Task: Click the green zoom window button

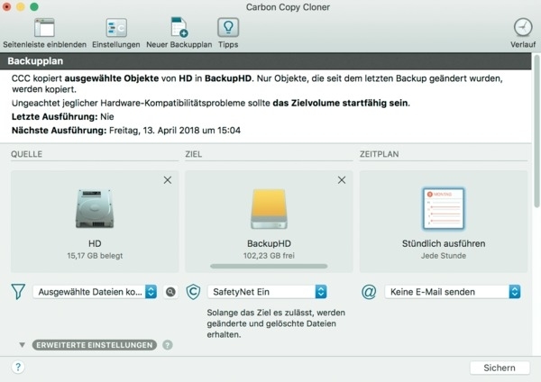Action: [x=34, y=6]
